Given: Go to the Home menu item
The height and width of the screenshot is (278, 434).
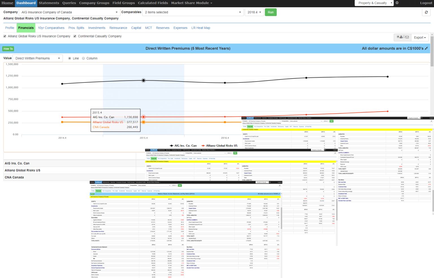Looking at the screenshot, I should [x=7, y=3].
